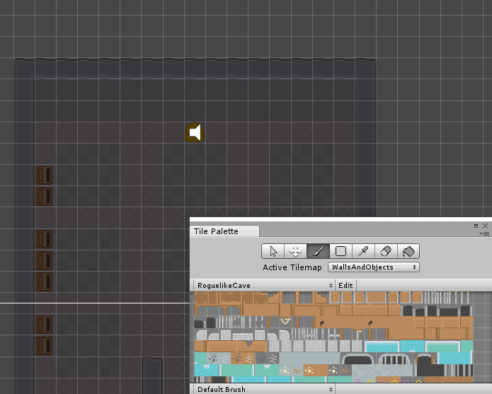Pick the large dark cave entrance arch tile
Screen dimensions: 492x394
point(357,359)
